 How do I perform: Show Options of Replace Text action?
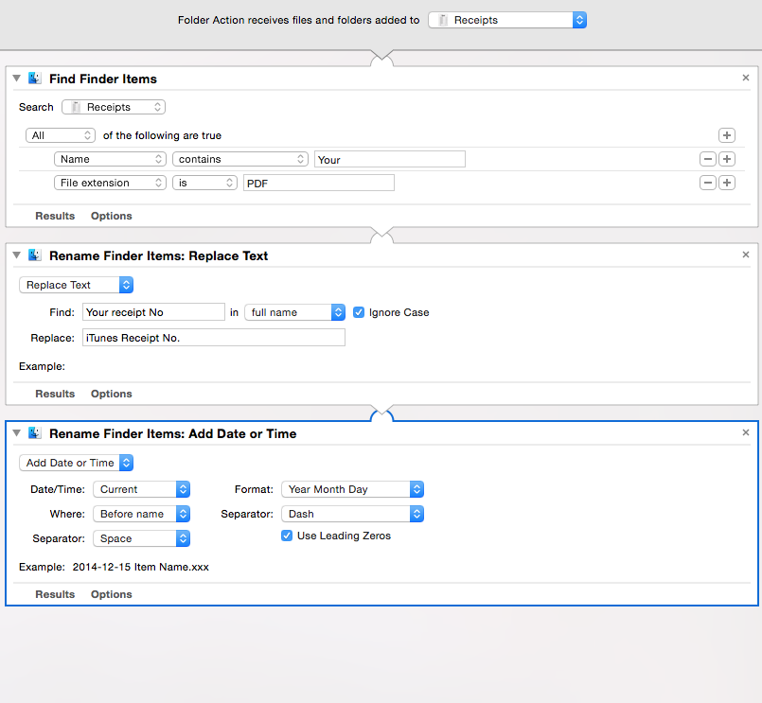[112, 394]
